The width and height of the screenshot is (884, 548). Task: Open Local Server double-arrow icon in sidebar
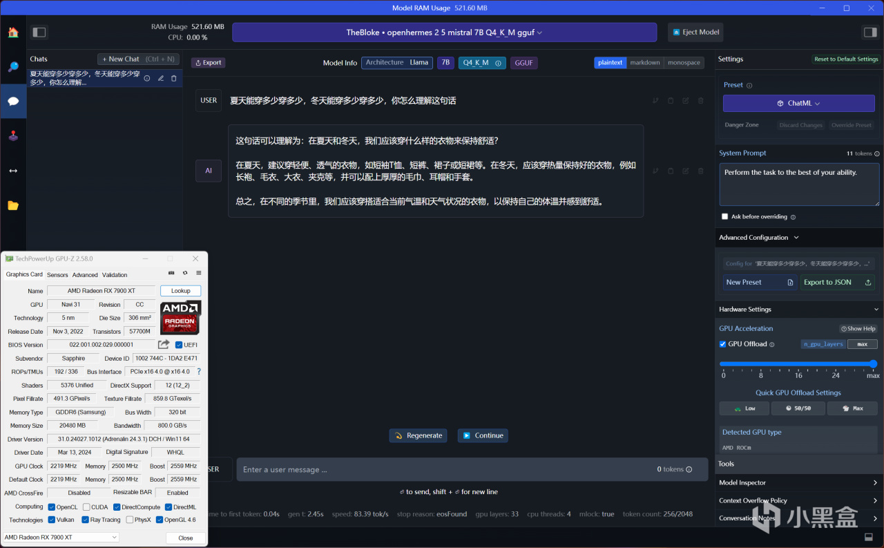pyautogui.click(x=13, y=171)
